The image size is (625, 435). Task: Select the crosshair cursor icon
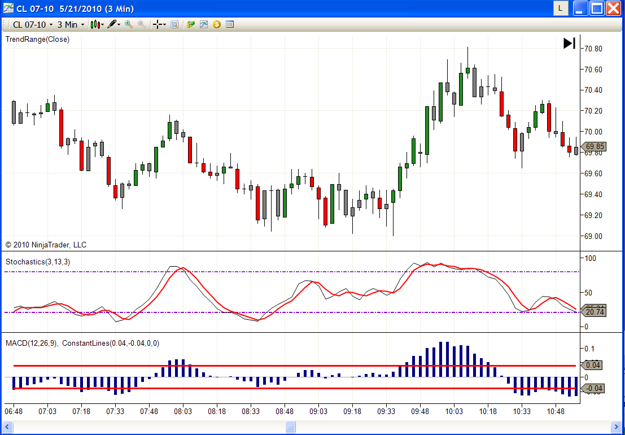pos(158,25)
